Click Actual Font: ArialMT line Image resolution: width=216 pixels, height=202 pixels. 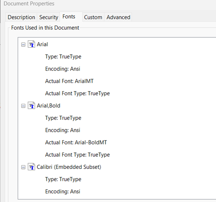click(69, 81)
